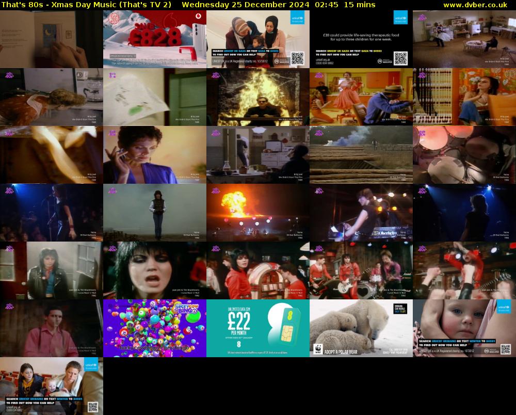Viewport: 516px width, 415px height.
Task: Click the date Wednesday 25 December 2024
Action: [x=245, y=5]
